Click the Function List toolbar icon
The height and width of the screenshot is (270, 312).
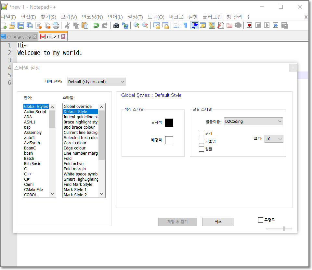[x=221, y=25]
